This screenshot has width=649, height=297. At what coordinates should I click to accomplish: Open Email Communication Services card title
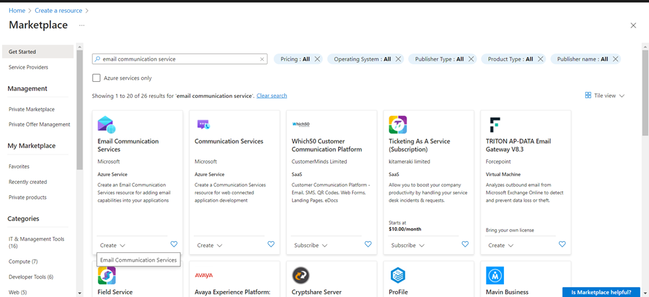(128, 145)
